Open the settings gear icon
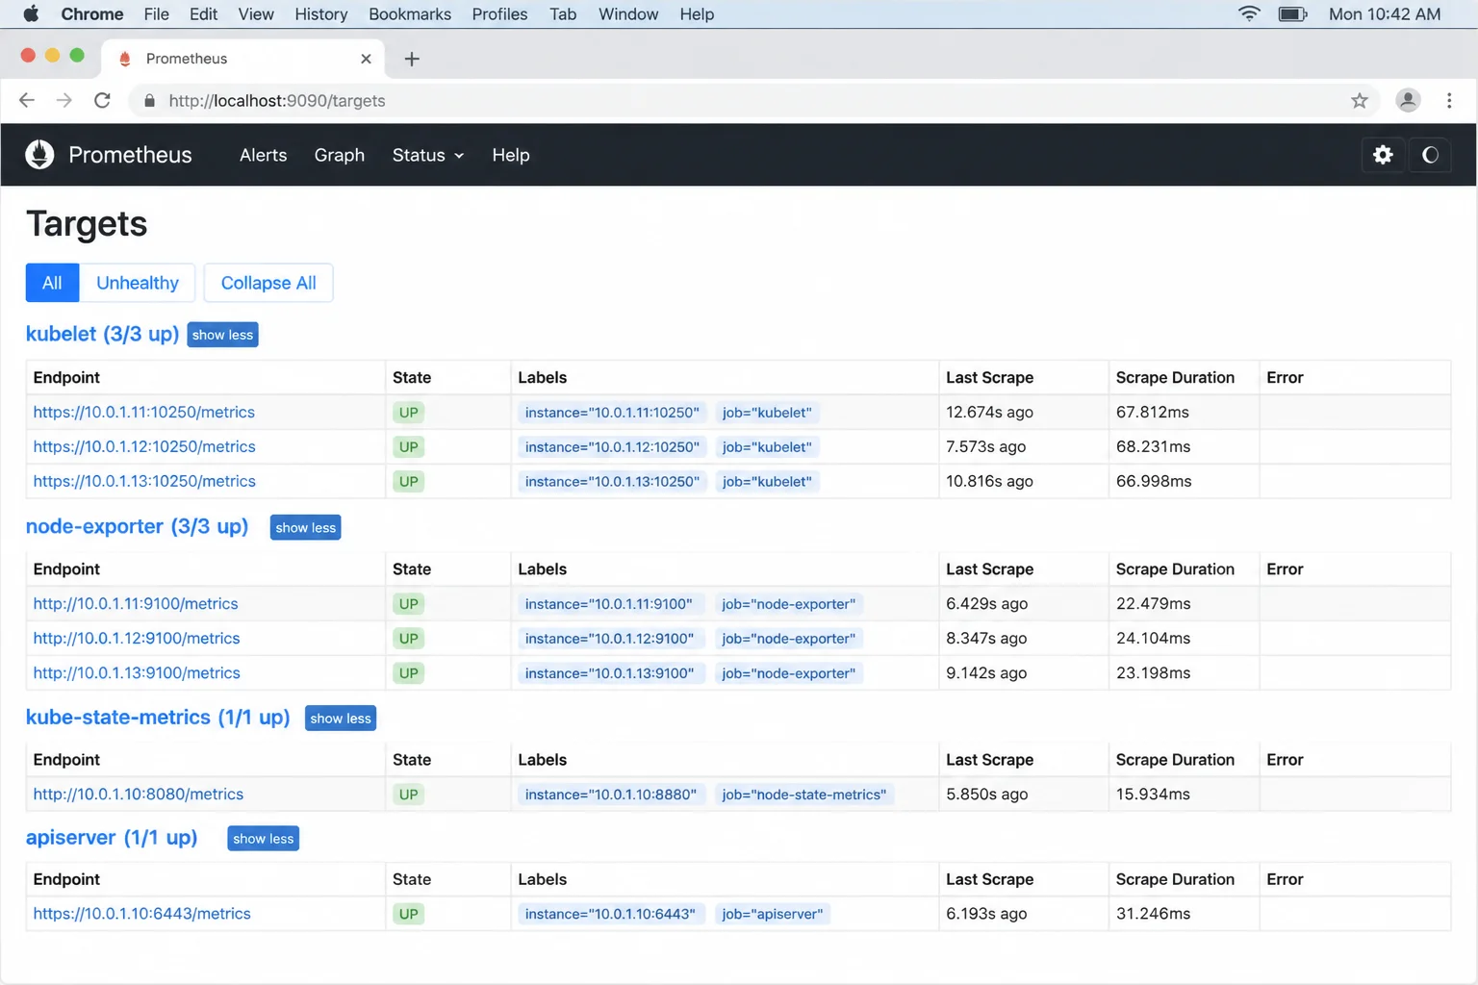Viewport: 1478px width, 985px height. [x=1383, y=155]
